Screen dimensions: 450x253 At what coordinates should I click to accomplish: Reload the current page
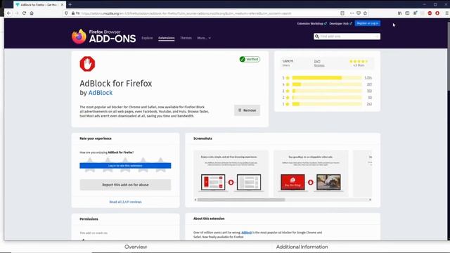click(x=24, y=13)
